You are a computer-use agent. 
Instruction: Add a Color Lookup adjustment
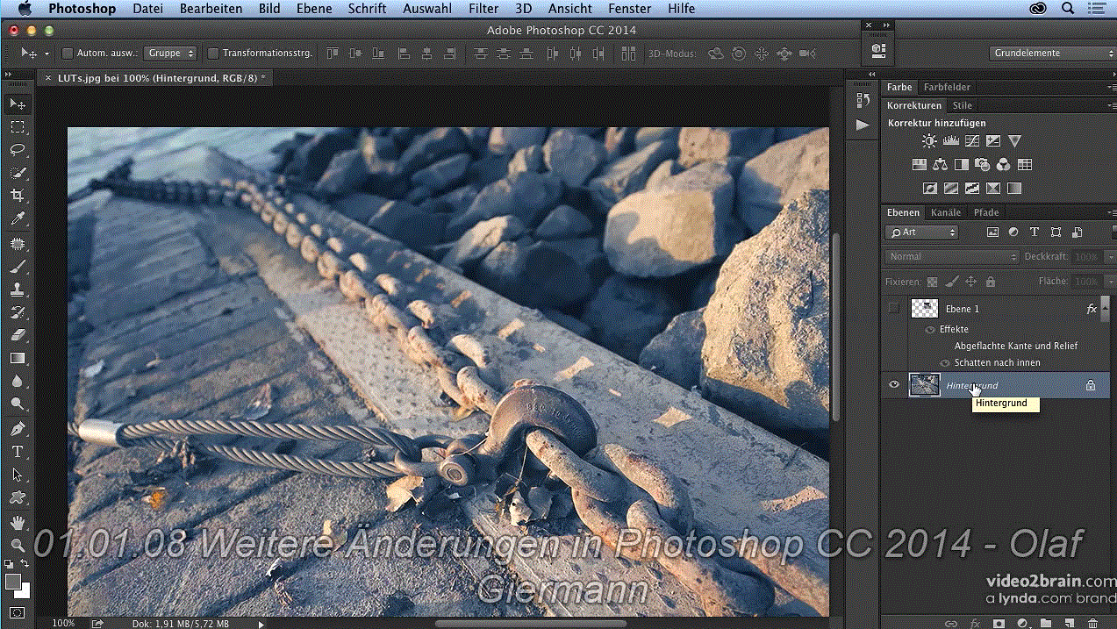pos(1025,164)
